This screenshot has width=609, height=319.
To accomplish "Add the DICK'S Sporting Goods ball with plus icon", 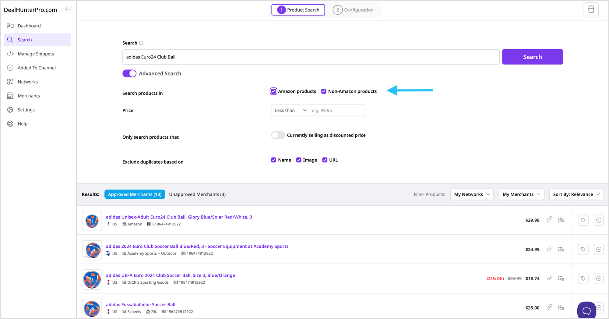I will pyautogui.click(x=599, y=278).
